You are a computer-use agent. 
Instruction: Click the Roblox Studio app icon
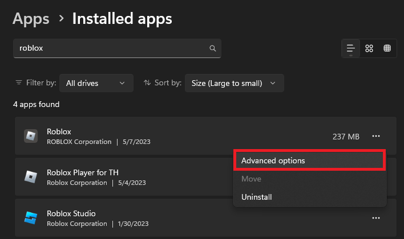pos(30,218)
